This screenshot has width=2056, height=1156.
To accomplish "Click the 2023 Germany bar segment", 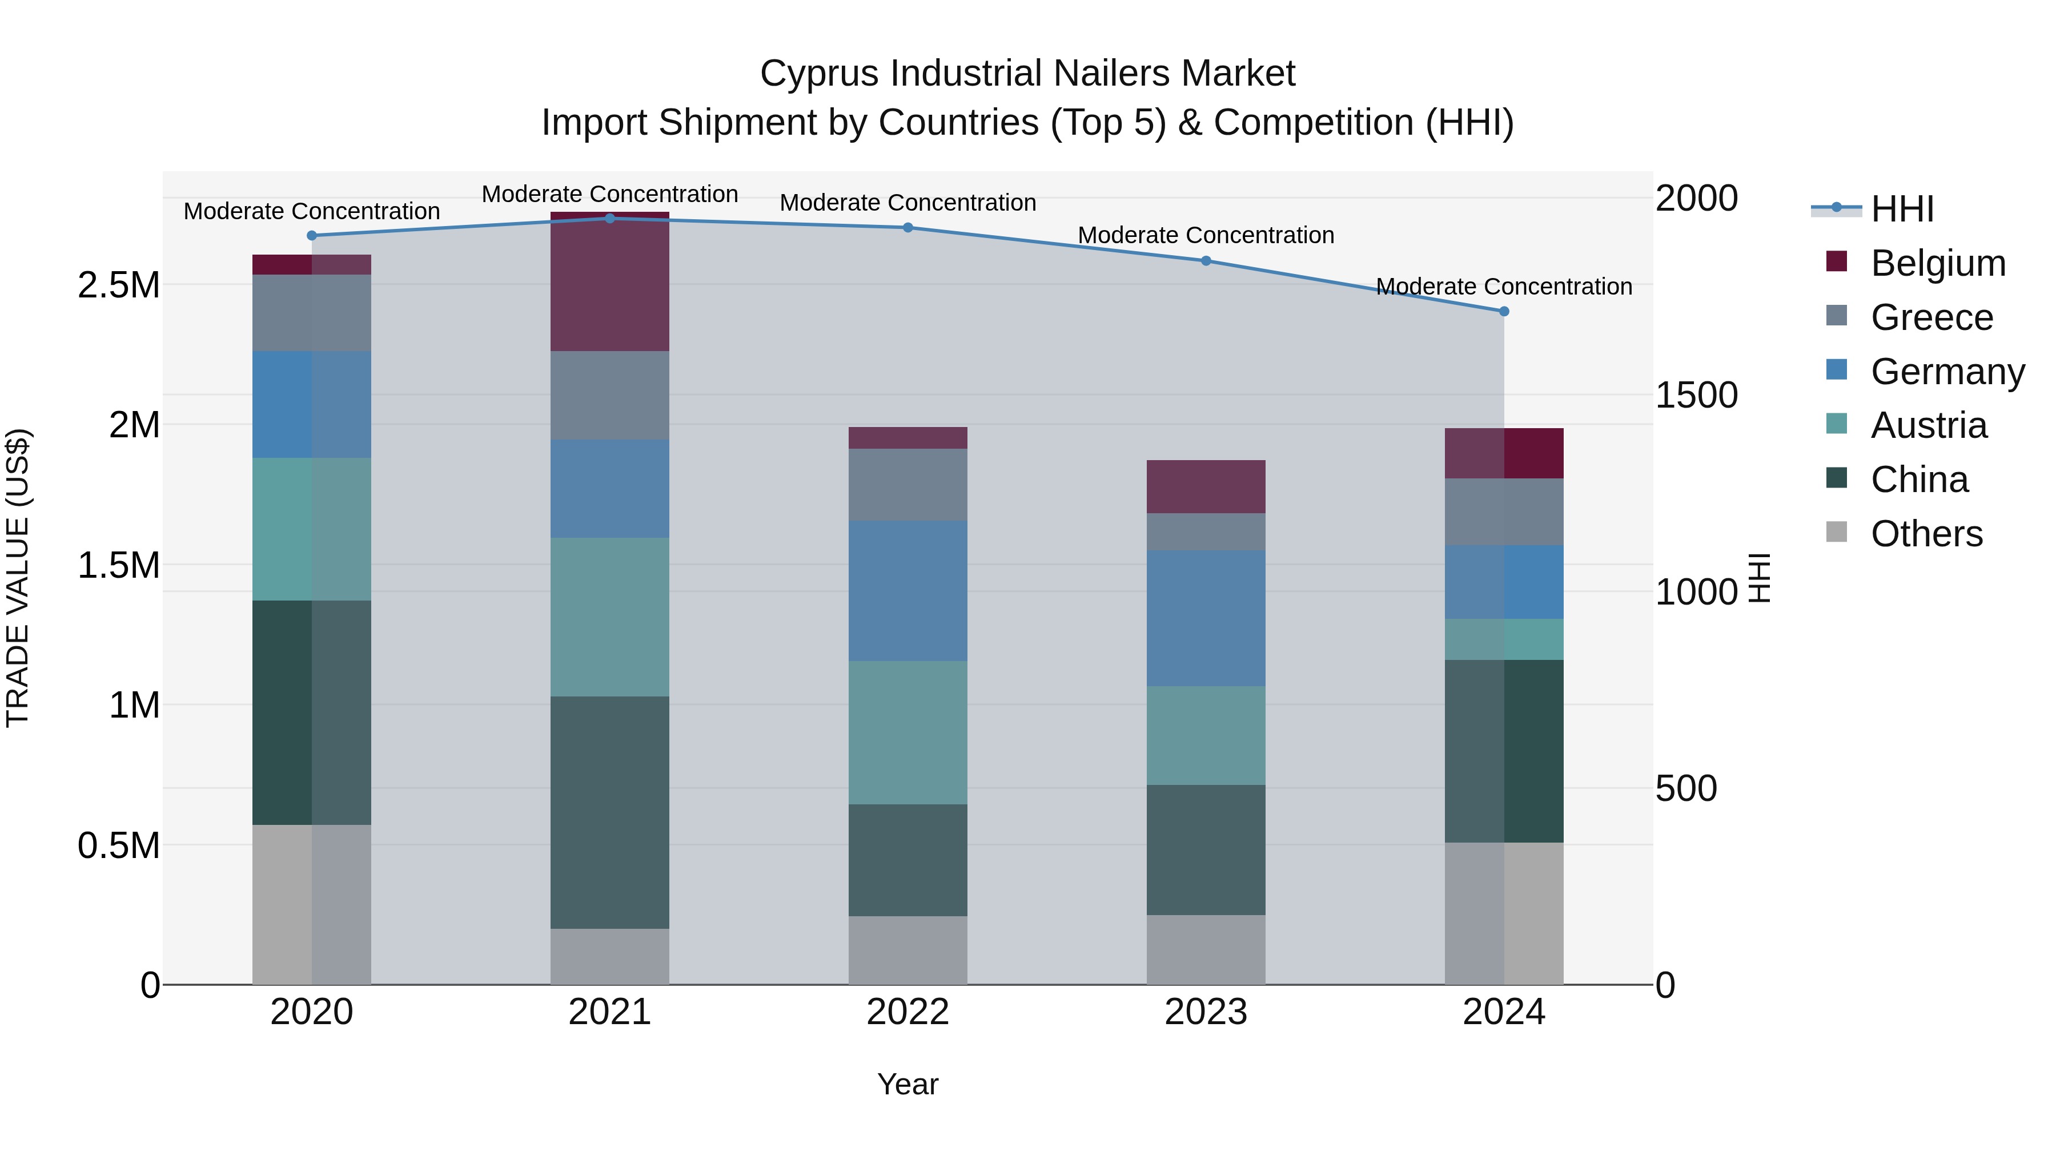I will point(1206,618).
